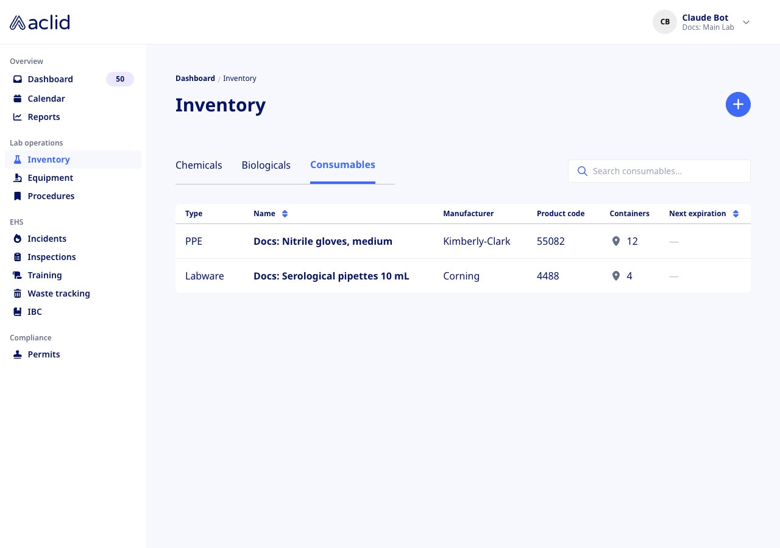Viewport: 780px width, 548px height.
Task: Click the Dashboard inbox icon in sidebar
Action: coord(18,79)
